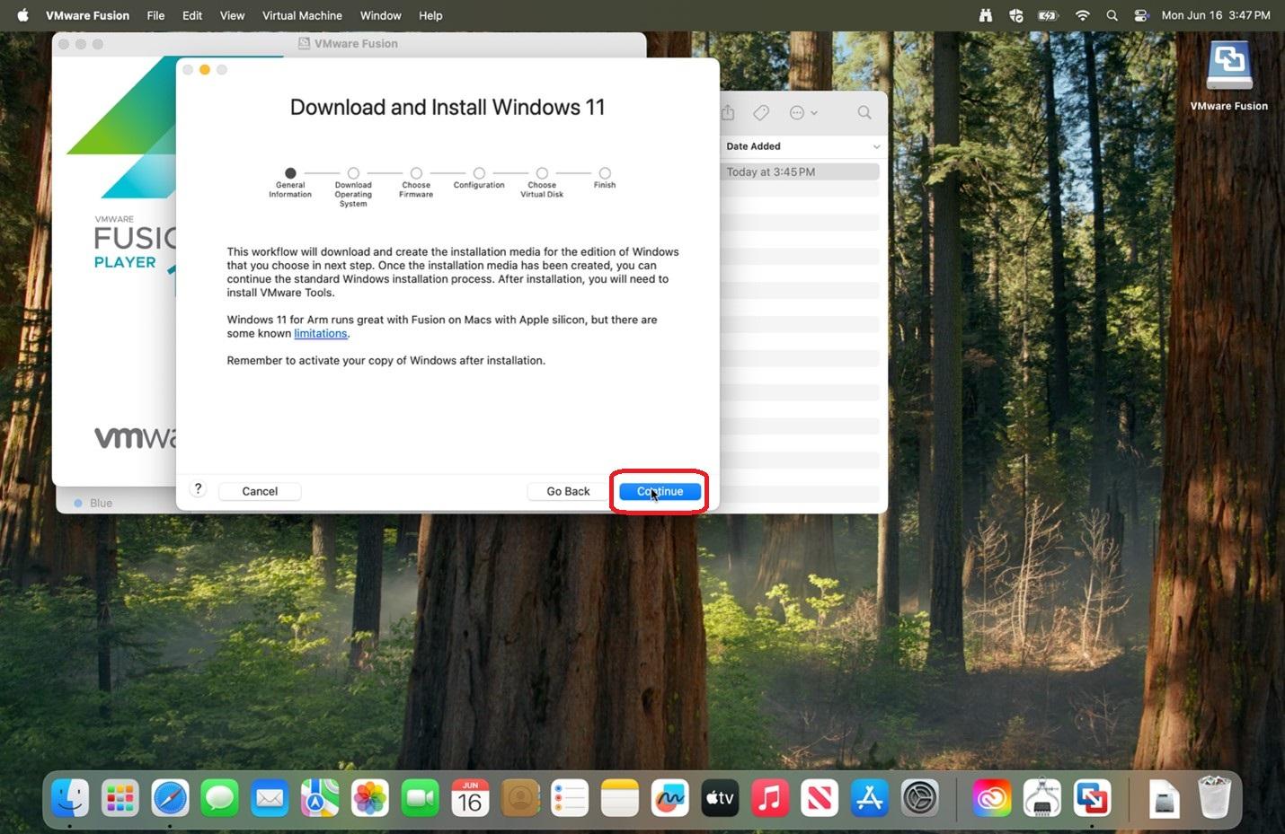1285x834 pixels.
Task: Open help with the question mark button
Action: coord(198,488)
